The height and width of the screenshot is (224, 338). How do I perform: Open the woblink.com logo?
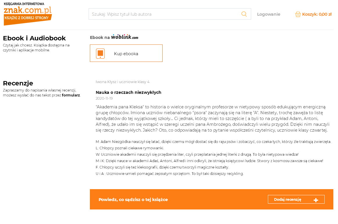coord(124,37)
